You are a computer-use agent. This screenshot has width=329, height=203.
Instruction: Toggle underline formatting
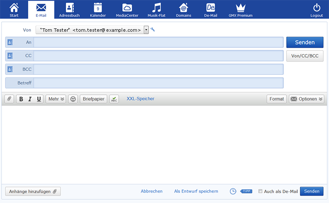point(39,99)
